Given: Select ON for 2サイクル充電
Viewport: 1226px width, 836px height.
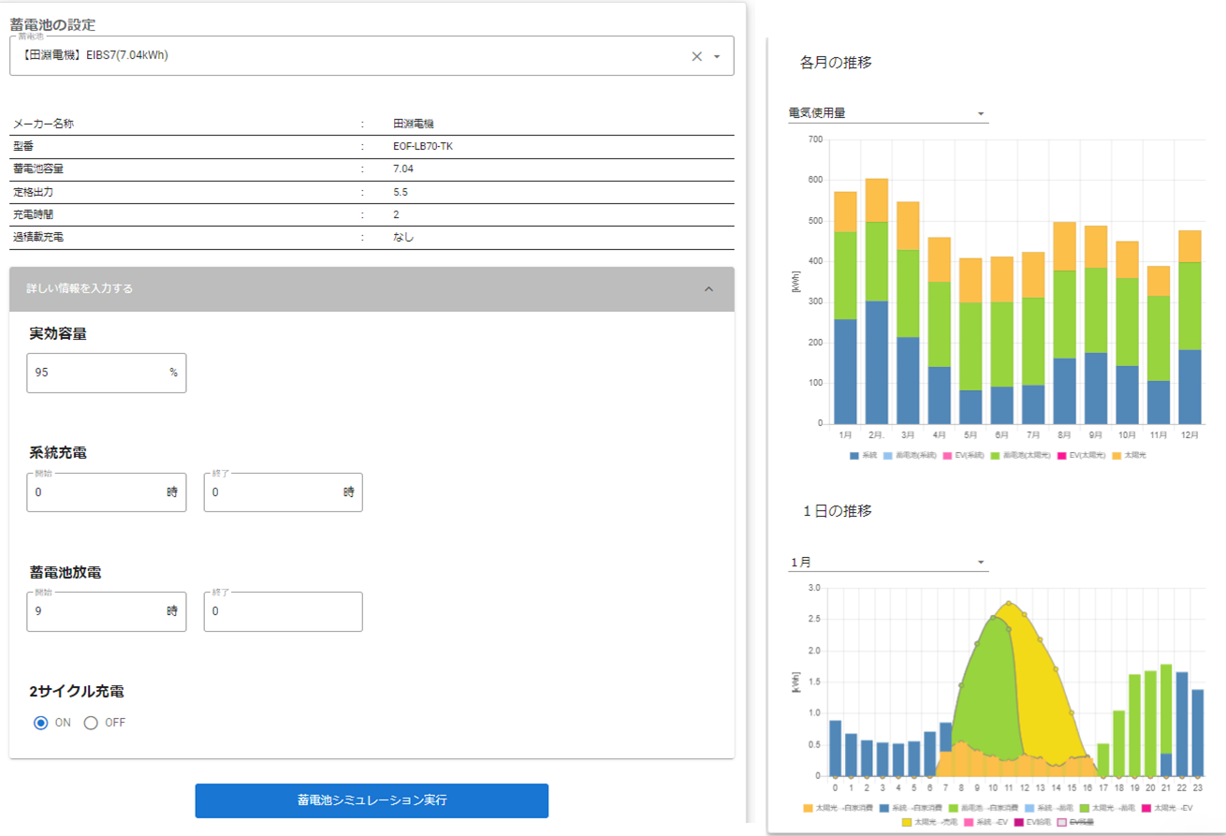Looking at the screenshot, I should coord(41,723).
